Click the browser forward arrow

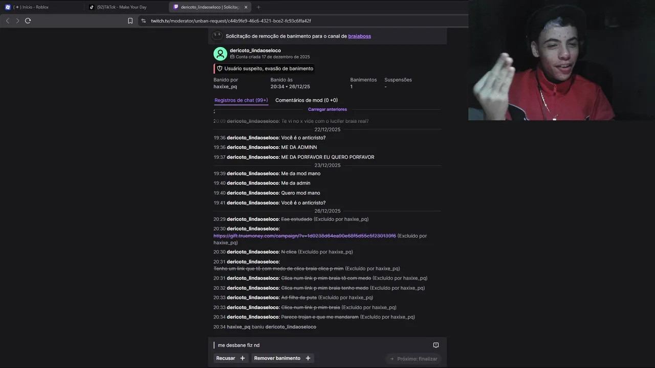pyautogui.click(x=17, y=21)
